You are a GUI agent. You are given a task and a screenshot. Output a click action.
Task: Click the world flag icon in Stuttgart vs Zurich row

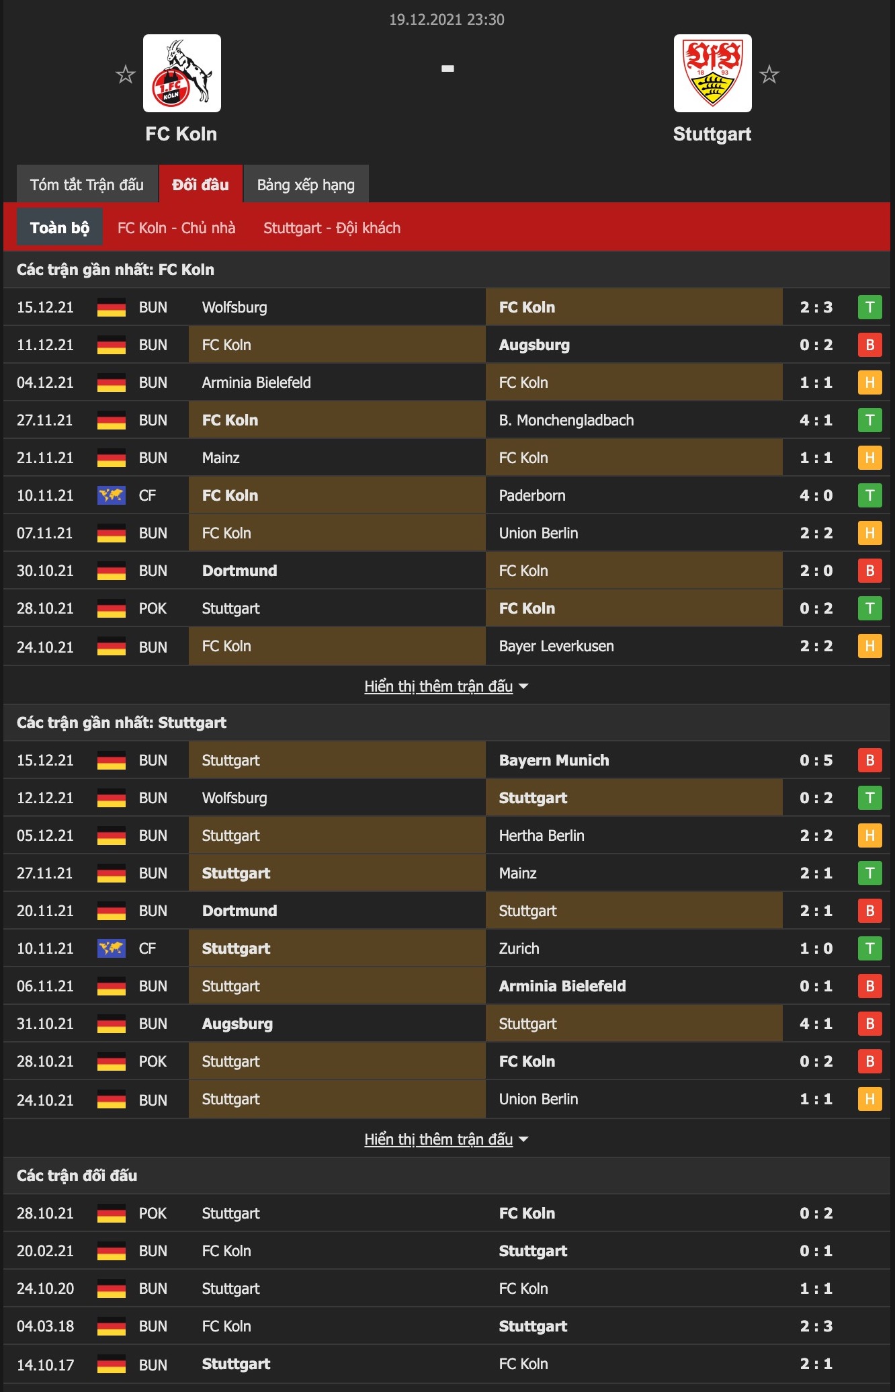(112, 948)
